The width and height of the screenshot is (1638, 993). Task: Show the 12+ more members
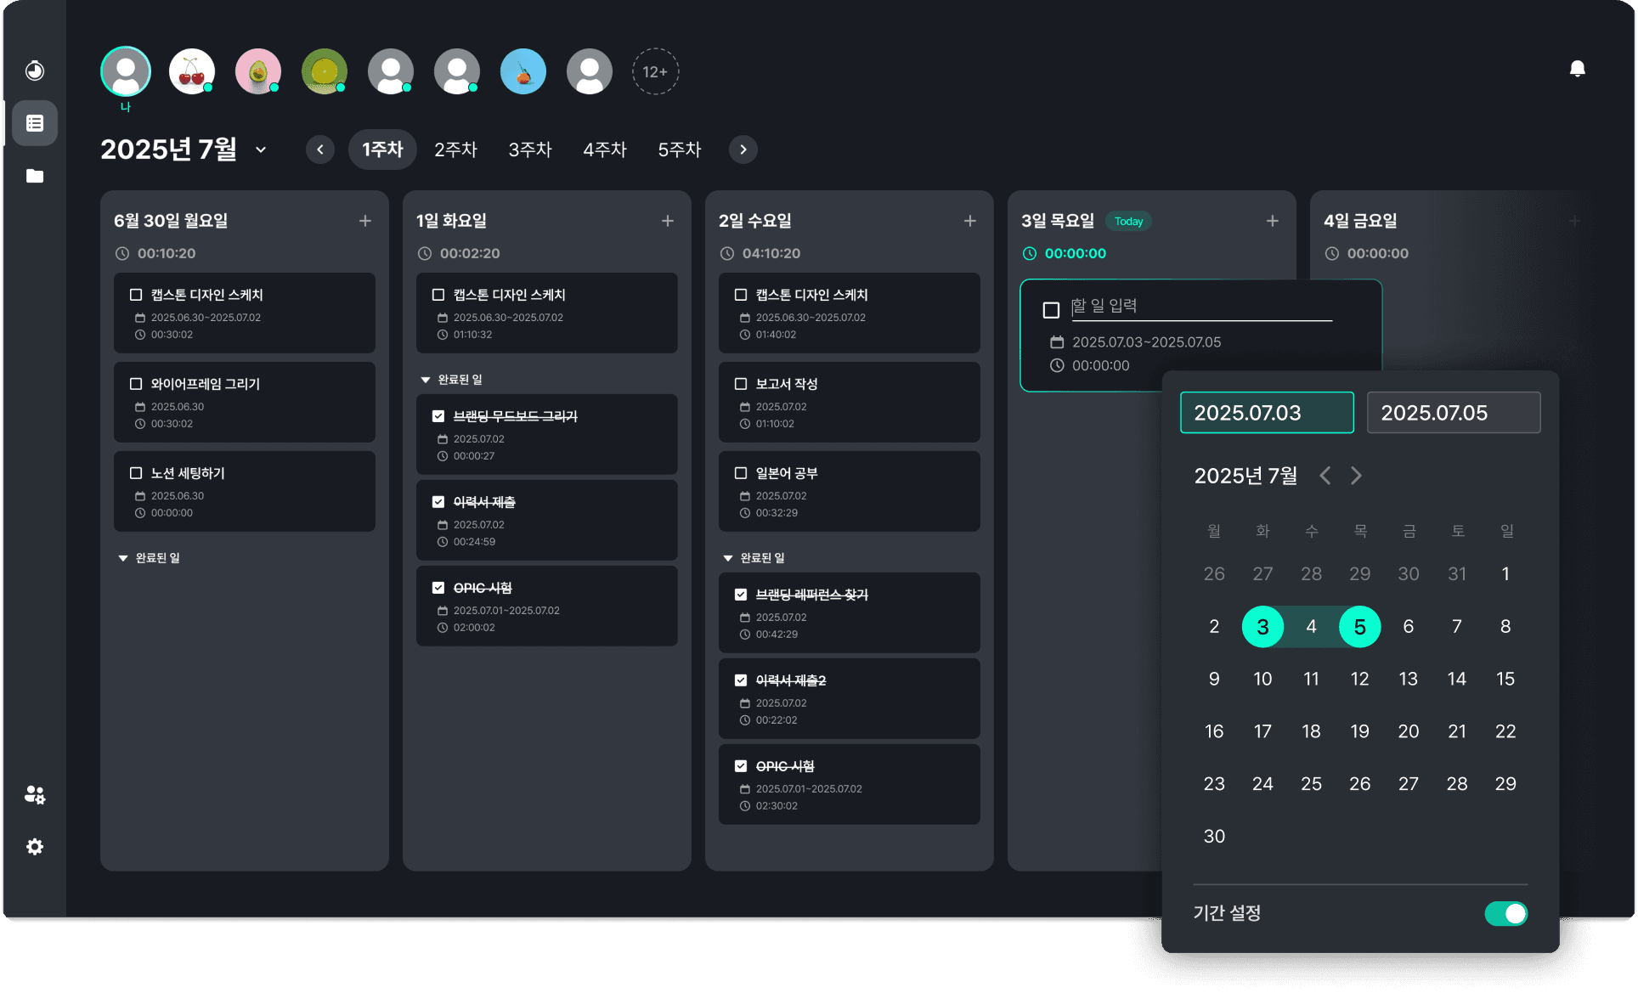coord(655,71)
